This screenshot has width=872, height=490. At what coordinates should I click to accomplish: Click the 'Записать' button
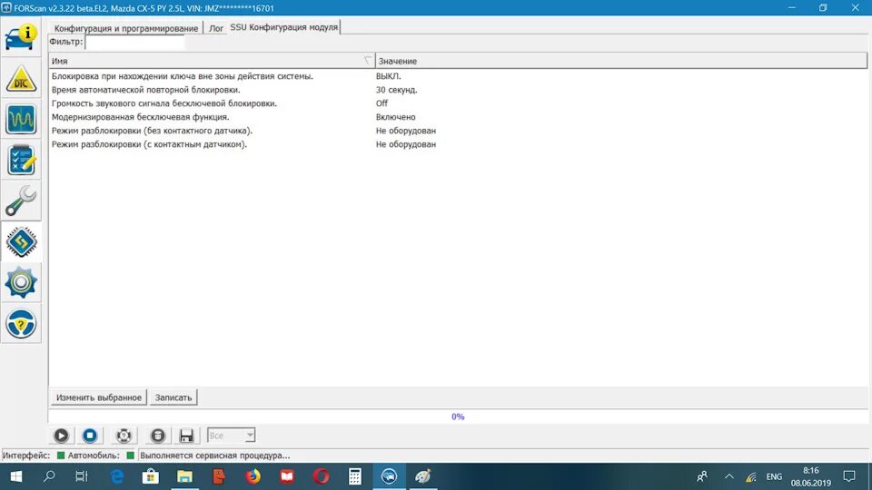coord(173,397)
